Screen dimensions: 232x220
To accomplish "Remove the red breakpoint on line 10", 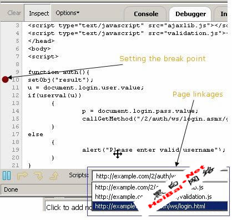I will point(6,79).
